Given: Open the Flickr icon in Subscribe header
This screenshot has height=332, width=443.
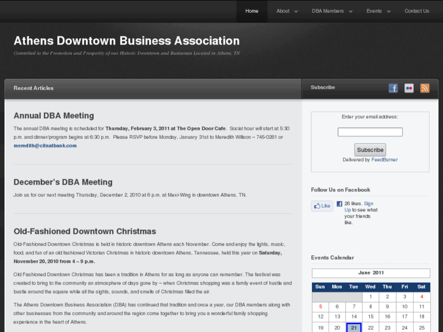Looking at the screenshot, I should (x=409, y=88).
